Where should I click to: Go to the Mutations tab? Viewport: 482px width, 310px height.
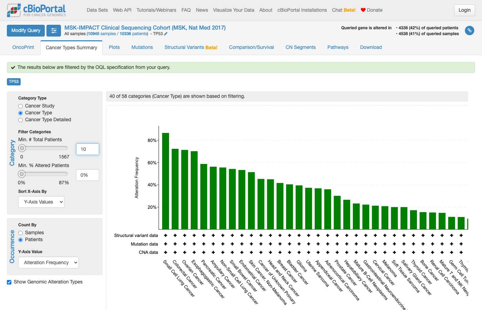tap(142, 47)
